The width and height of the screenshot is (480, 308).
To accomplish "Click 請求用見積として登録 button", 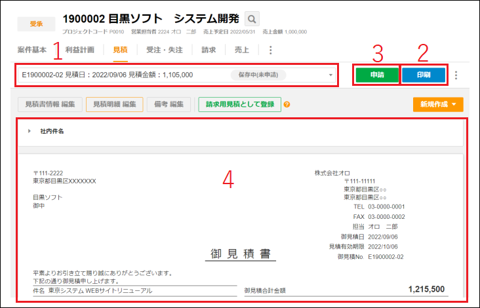I will point(239,105).
